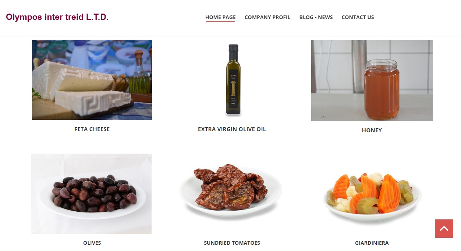Select the HONEY product title
This screenshot has width=461, height=251.
pos(372,130)
